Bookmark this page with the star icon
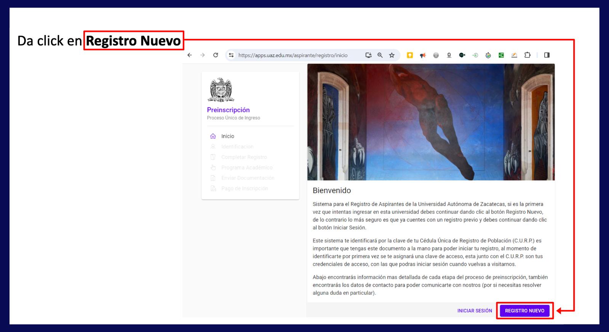Image resolution: width=609 pixels, height=332 pixels. [392, 55]
